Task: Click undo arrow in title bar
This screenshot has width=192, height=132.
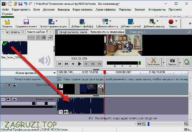Action: click(25, 4)
